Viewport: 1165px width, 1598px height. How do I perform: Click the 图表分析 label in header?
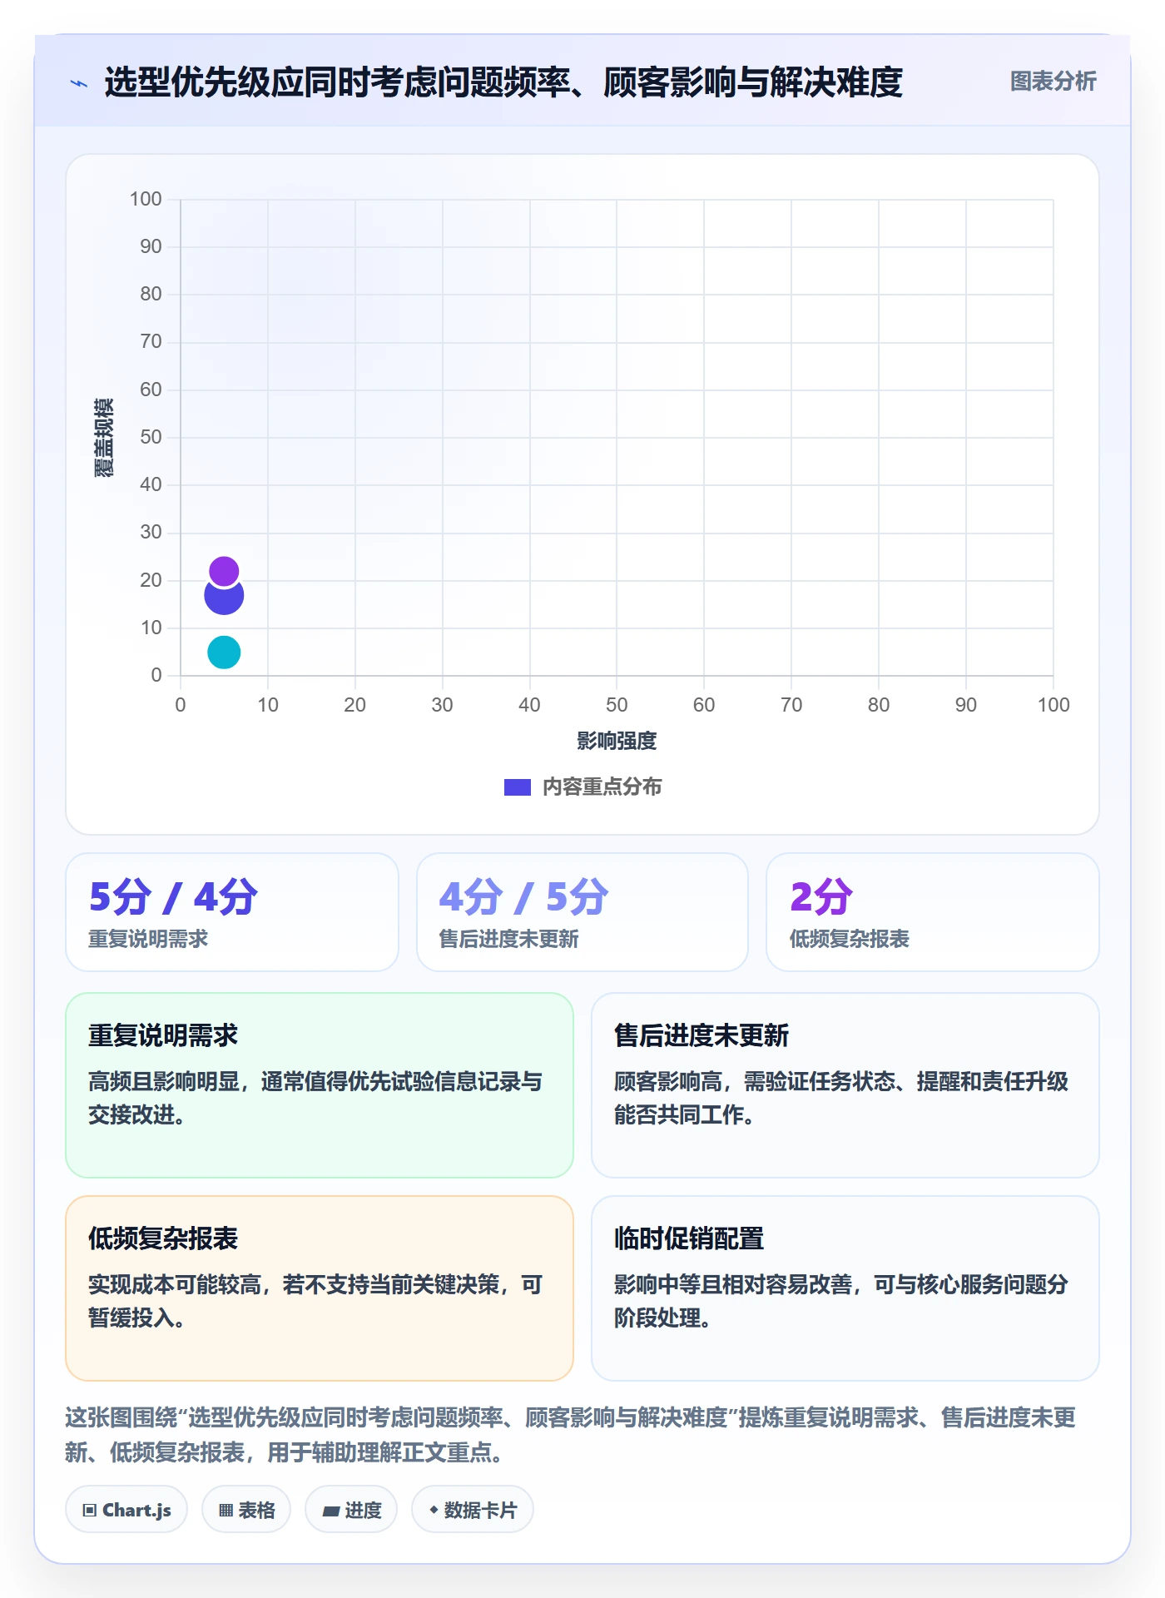tap(1053, 82)
